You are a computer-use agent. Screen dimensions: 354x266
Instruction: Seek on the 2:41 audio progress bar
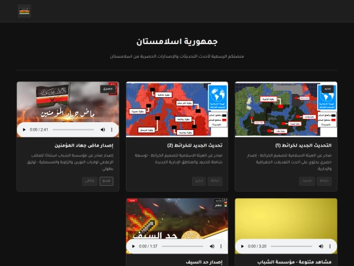[73, 129]
